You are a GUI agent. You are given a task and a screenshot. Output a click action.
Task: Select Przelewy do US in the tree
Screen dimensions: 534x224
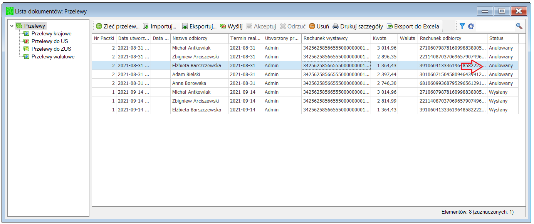(x=50, y=41)
